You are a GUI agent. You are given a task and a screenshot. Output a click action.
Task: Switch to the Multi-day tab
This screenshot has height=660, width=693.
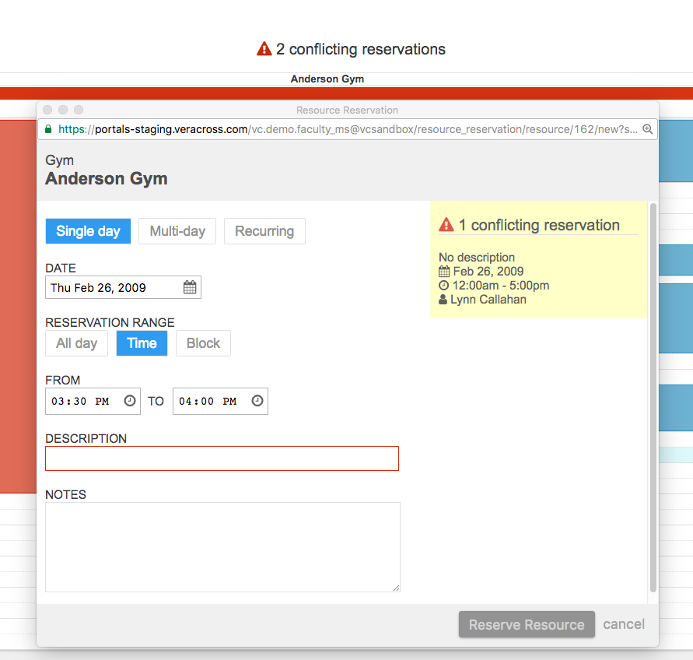tap(177, 231)
